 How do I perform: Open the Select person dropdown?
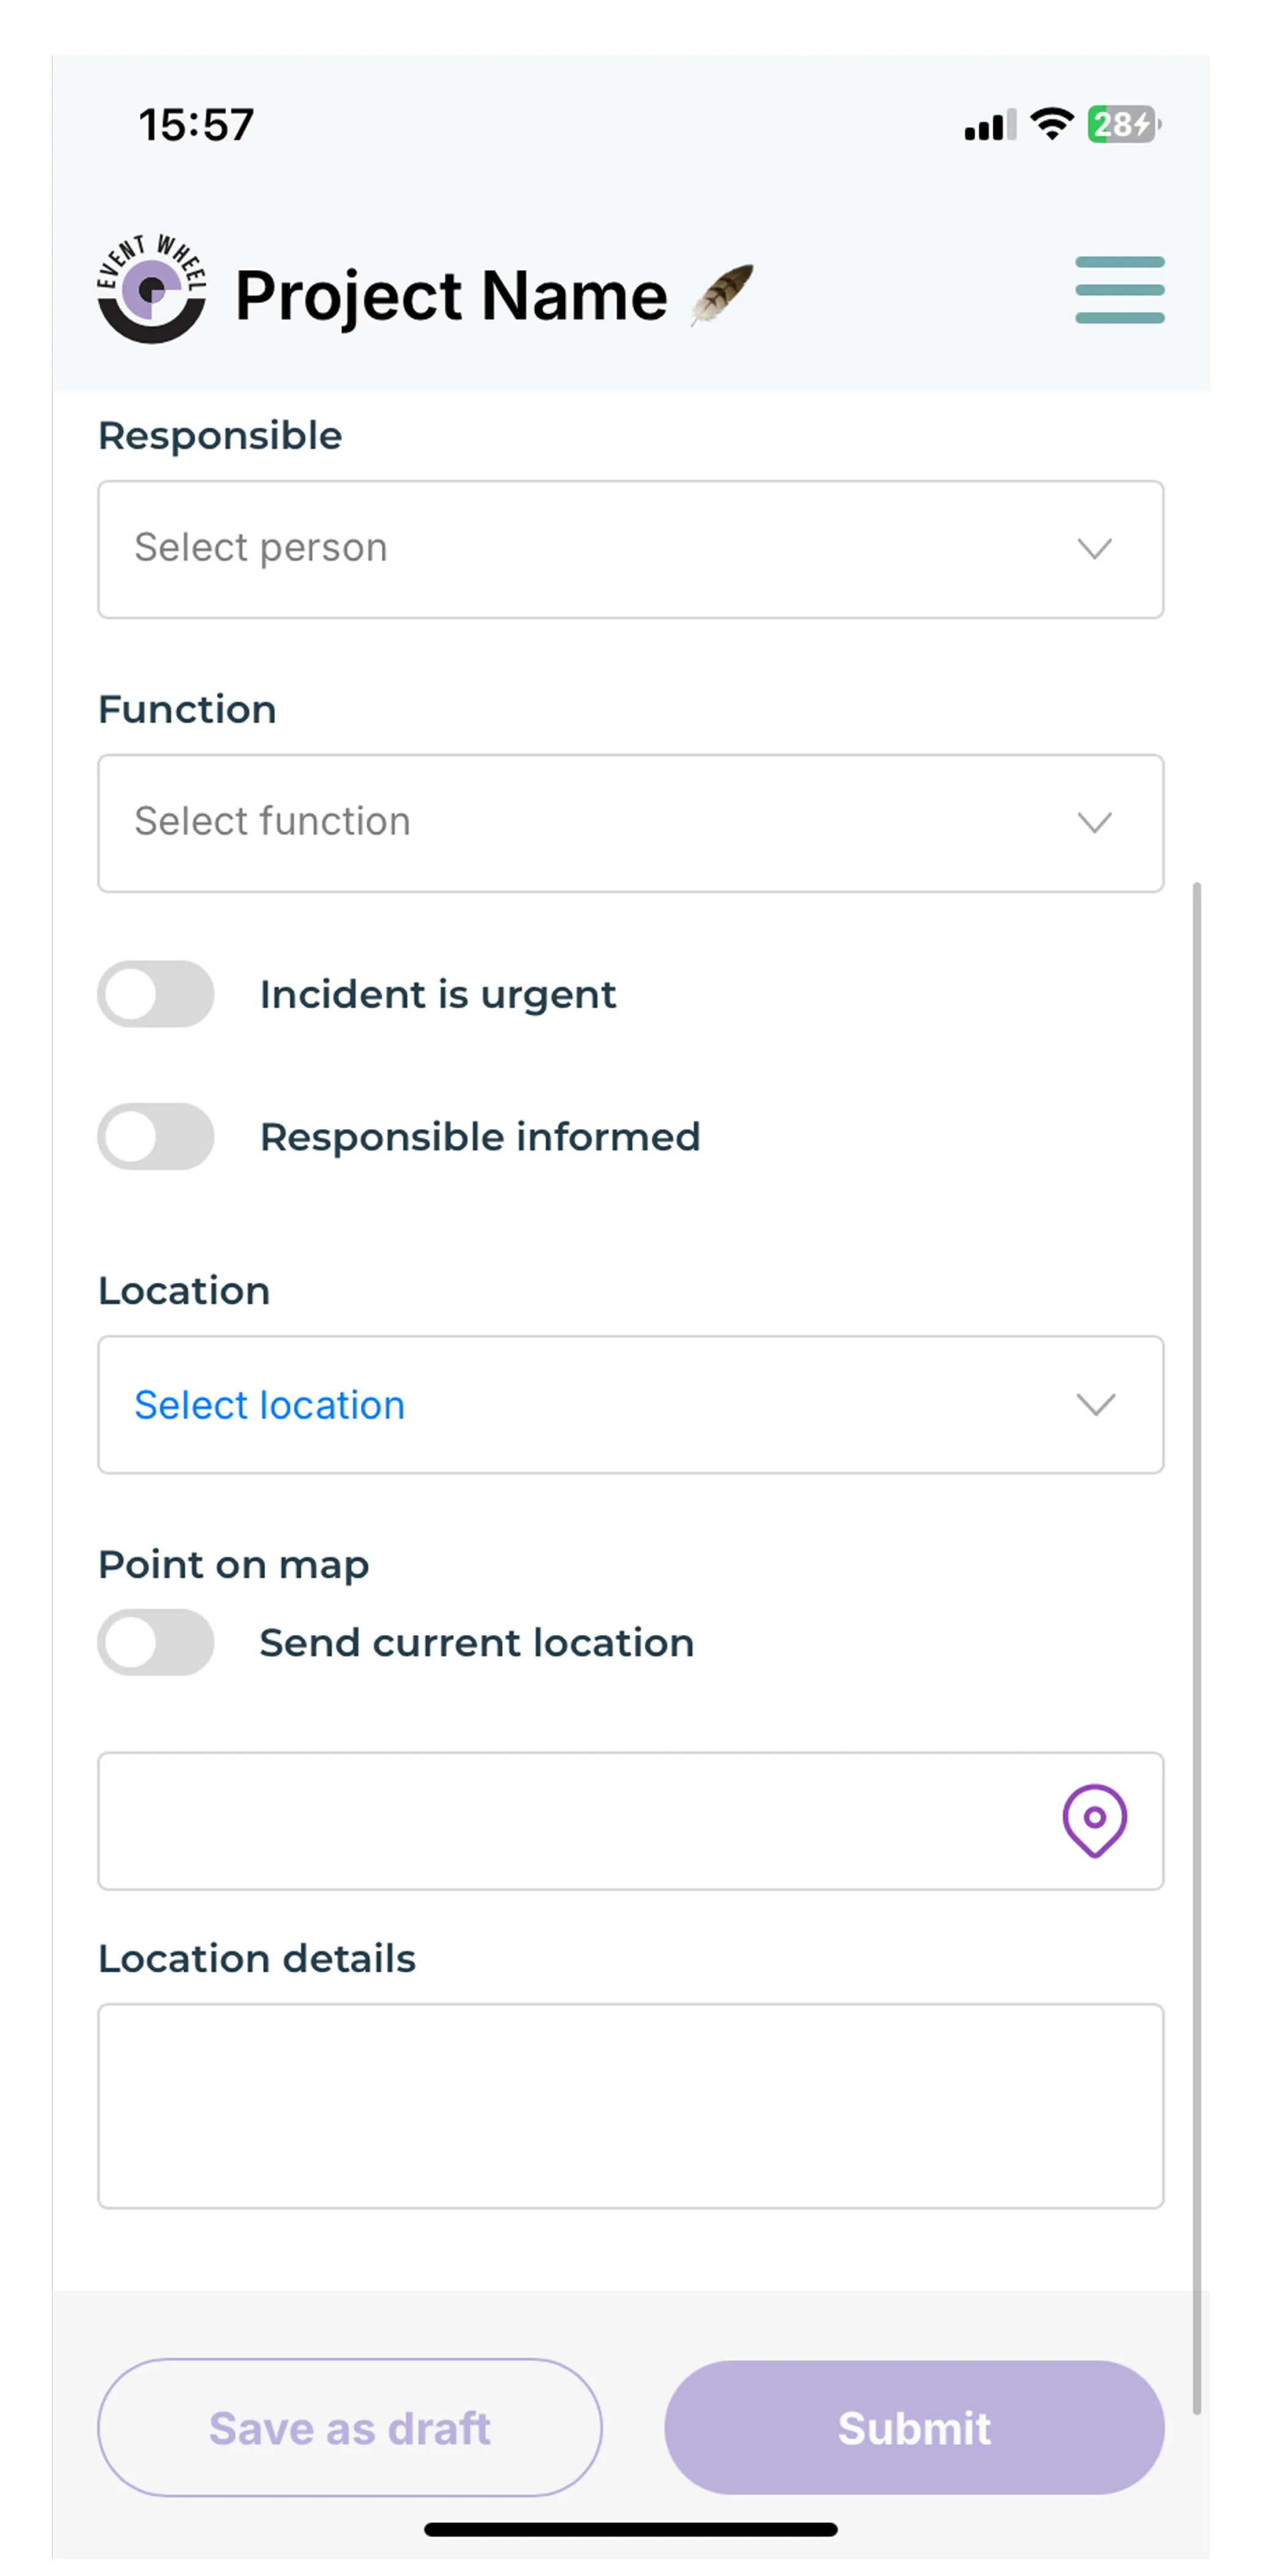[x=600, y=549]
